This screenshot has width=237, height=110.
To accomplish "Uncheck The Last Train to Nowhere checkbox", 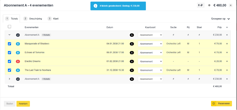I will click(x=9, y=70).
